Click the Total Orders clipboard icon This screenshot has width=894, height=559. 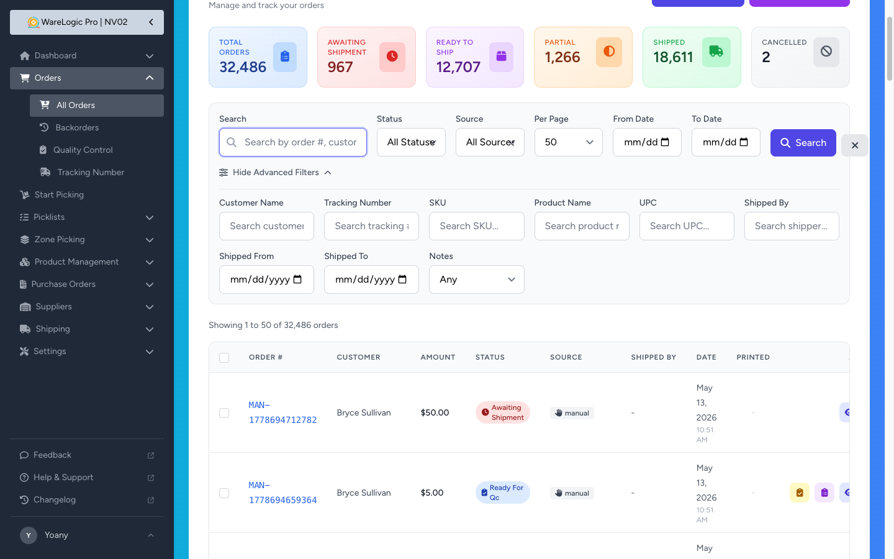[x=285, y=57]
